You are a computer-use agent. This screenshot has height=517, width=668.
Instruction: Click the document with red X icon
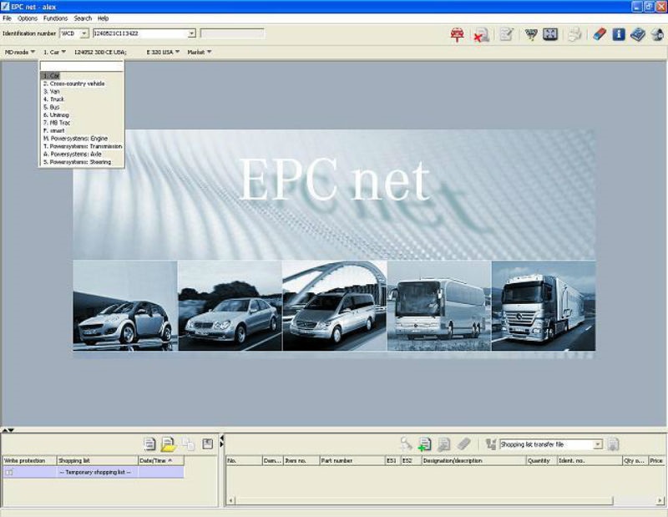pos(482,34)
